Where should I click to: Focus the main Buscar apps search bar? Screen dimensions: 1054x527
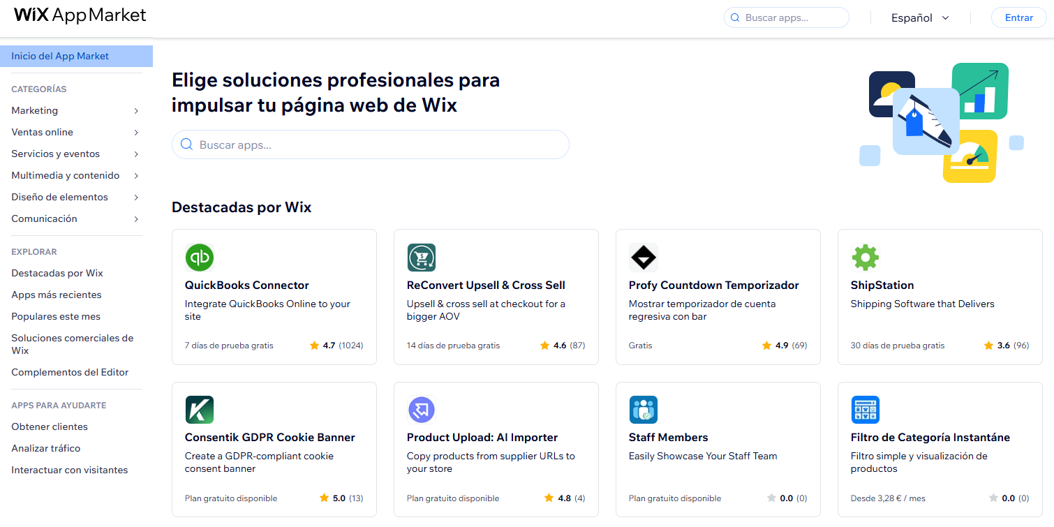click(371, 144)
